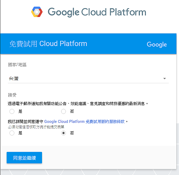Click the Google Cloud Platform wordmark text
The image size is (179, 175).
[97, 12]
